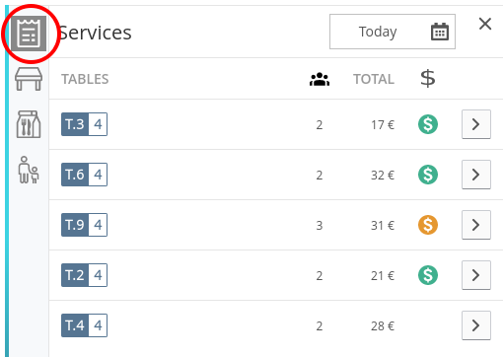
Task: Expand details for table T.3
Action: (476, 124)
